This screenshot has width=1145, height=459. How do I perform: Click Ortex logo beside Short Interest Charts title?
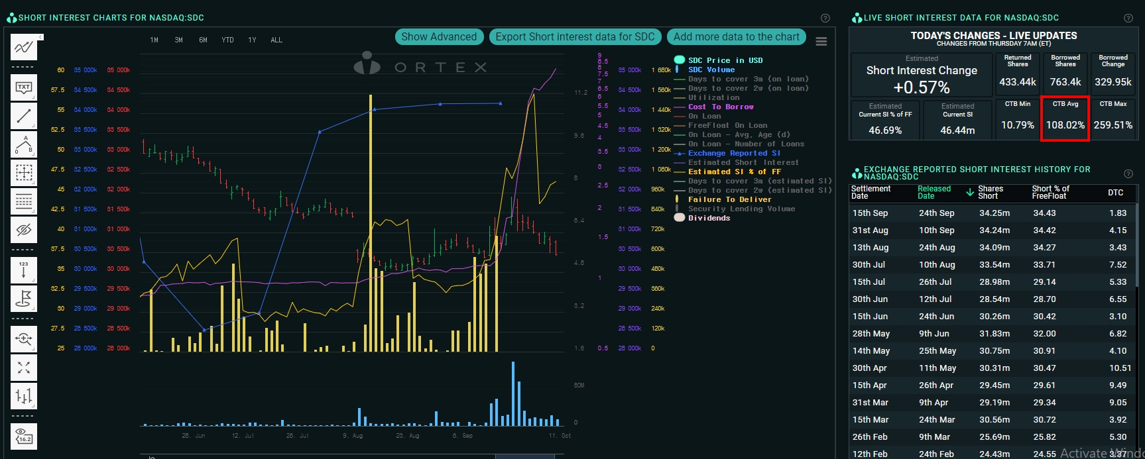11,18
